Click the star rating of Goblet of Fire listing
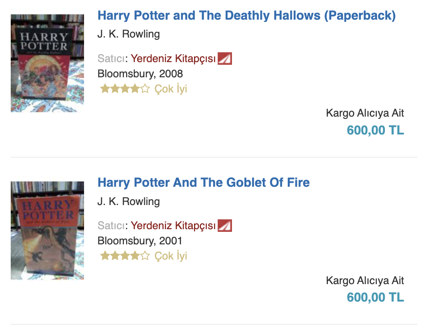 coord(125,256)
